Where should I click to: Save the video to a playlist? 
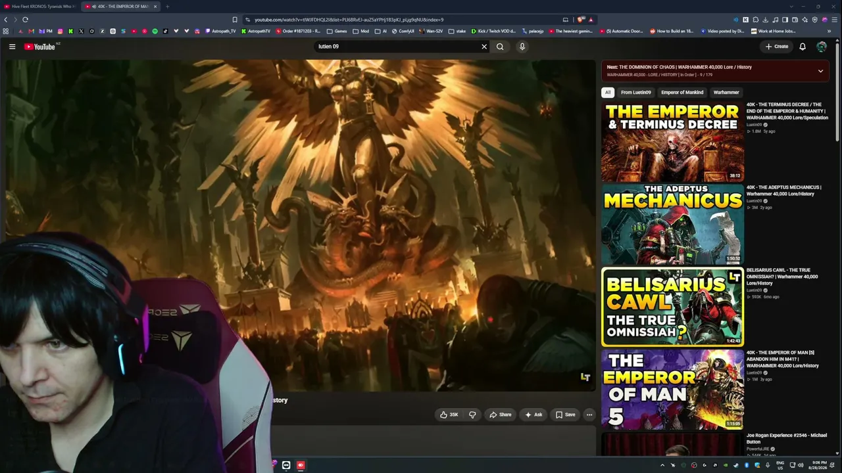coord(565,415)
